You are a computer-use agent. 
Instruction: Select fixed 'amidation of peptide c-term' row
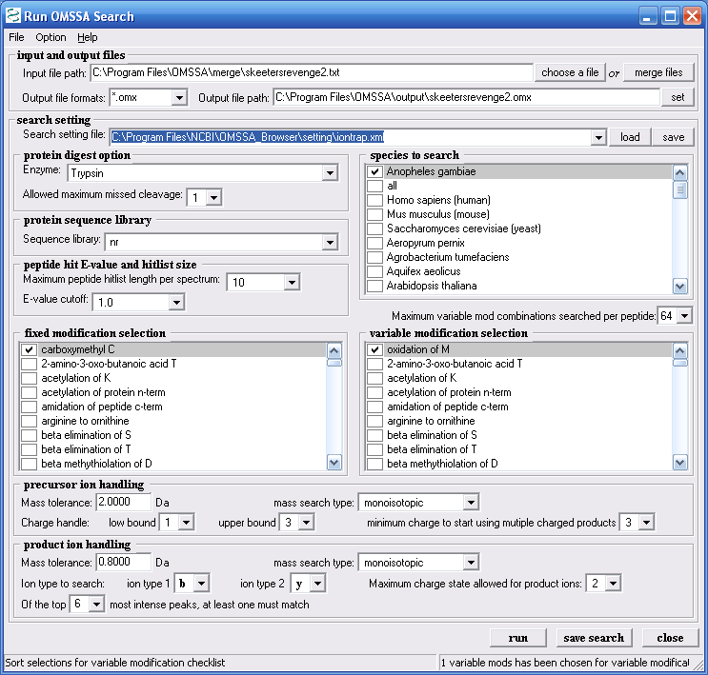(x=172, y=407)
